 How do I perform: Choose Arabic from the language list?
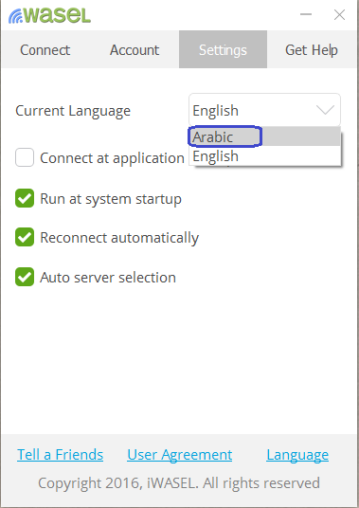tap(264, 136)
